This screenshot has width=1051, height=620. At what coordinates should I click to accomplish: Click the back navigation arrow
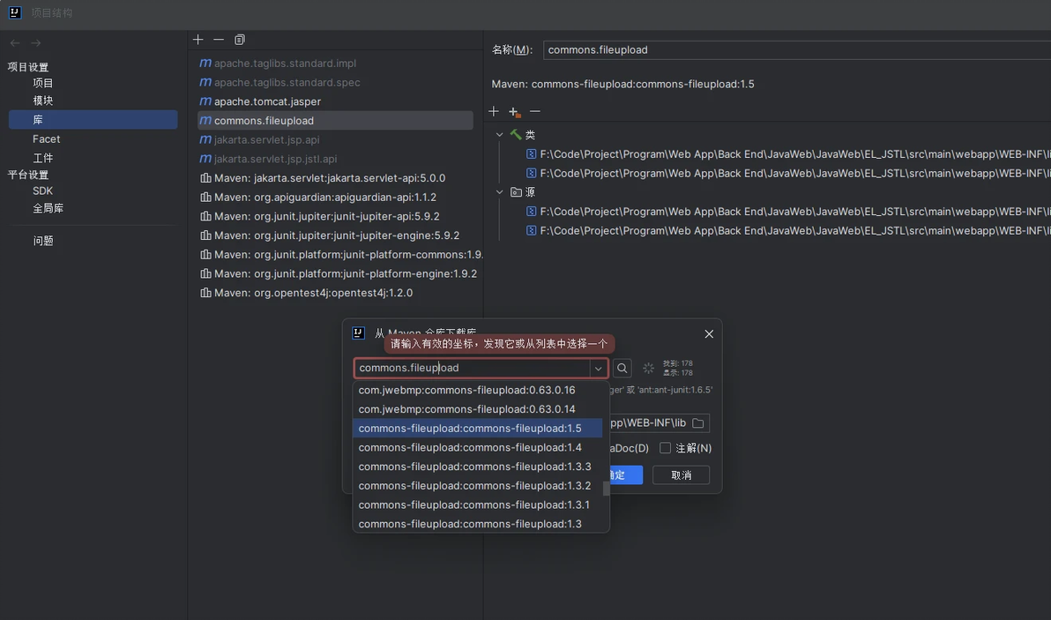(15, 43)
